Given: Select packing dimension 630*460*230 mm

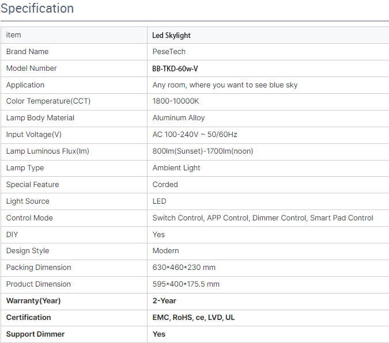Looking at the screenshot, I should 184,268.
